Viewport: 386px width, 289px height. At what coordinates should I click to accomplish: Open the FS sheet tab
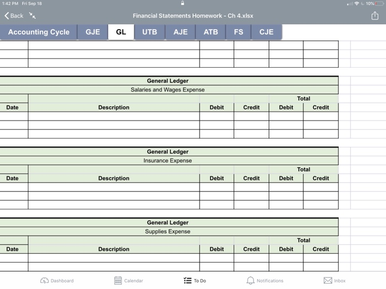(239, 32)
